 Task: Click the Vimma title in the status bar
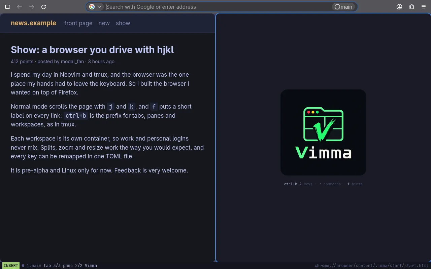tap(91, 266)
